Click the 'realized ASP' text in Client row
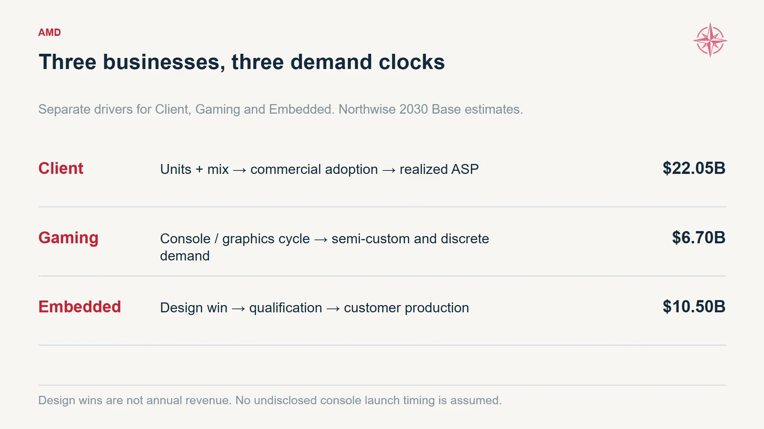 [x=439, y=169]
